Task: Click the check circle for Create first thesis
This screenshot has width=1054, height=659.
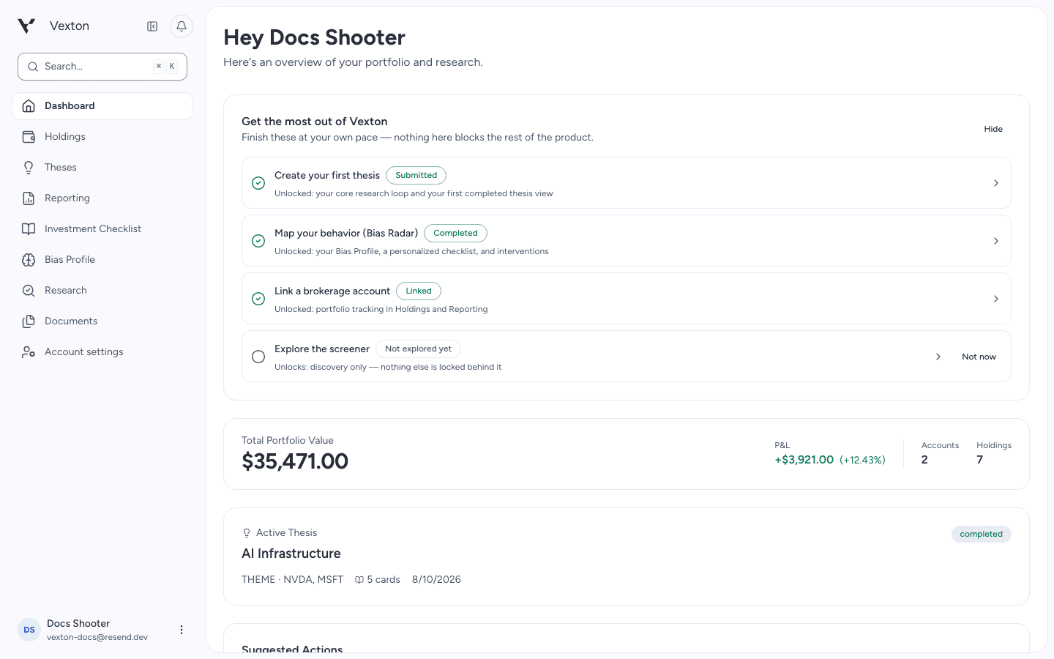Action: click(x=258, y=183)
